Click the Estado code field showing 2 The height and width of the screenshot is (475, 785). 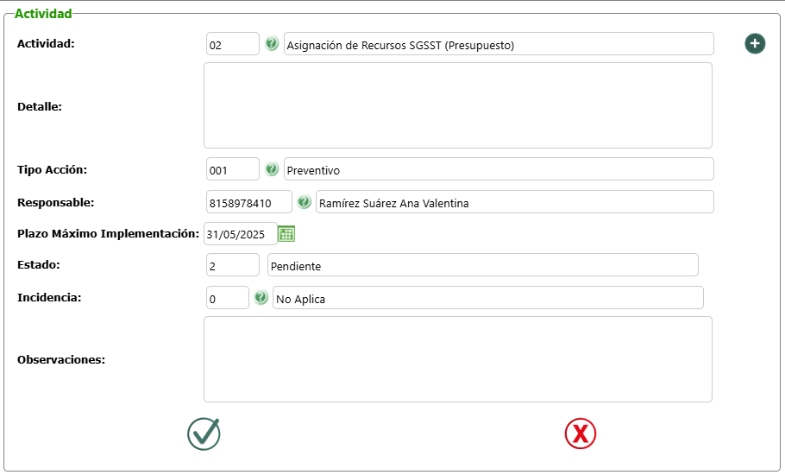click(233, 265)
